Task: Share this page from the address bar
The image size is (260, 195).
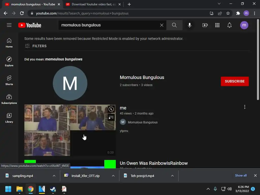Action: 220,13
